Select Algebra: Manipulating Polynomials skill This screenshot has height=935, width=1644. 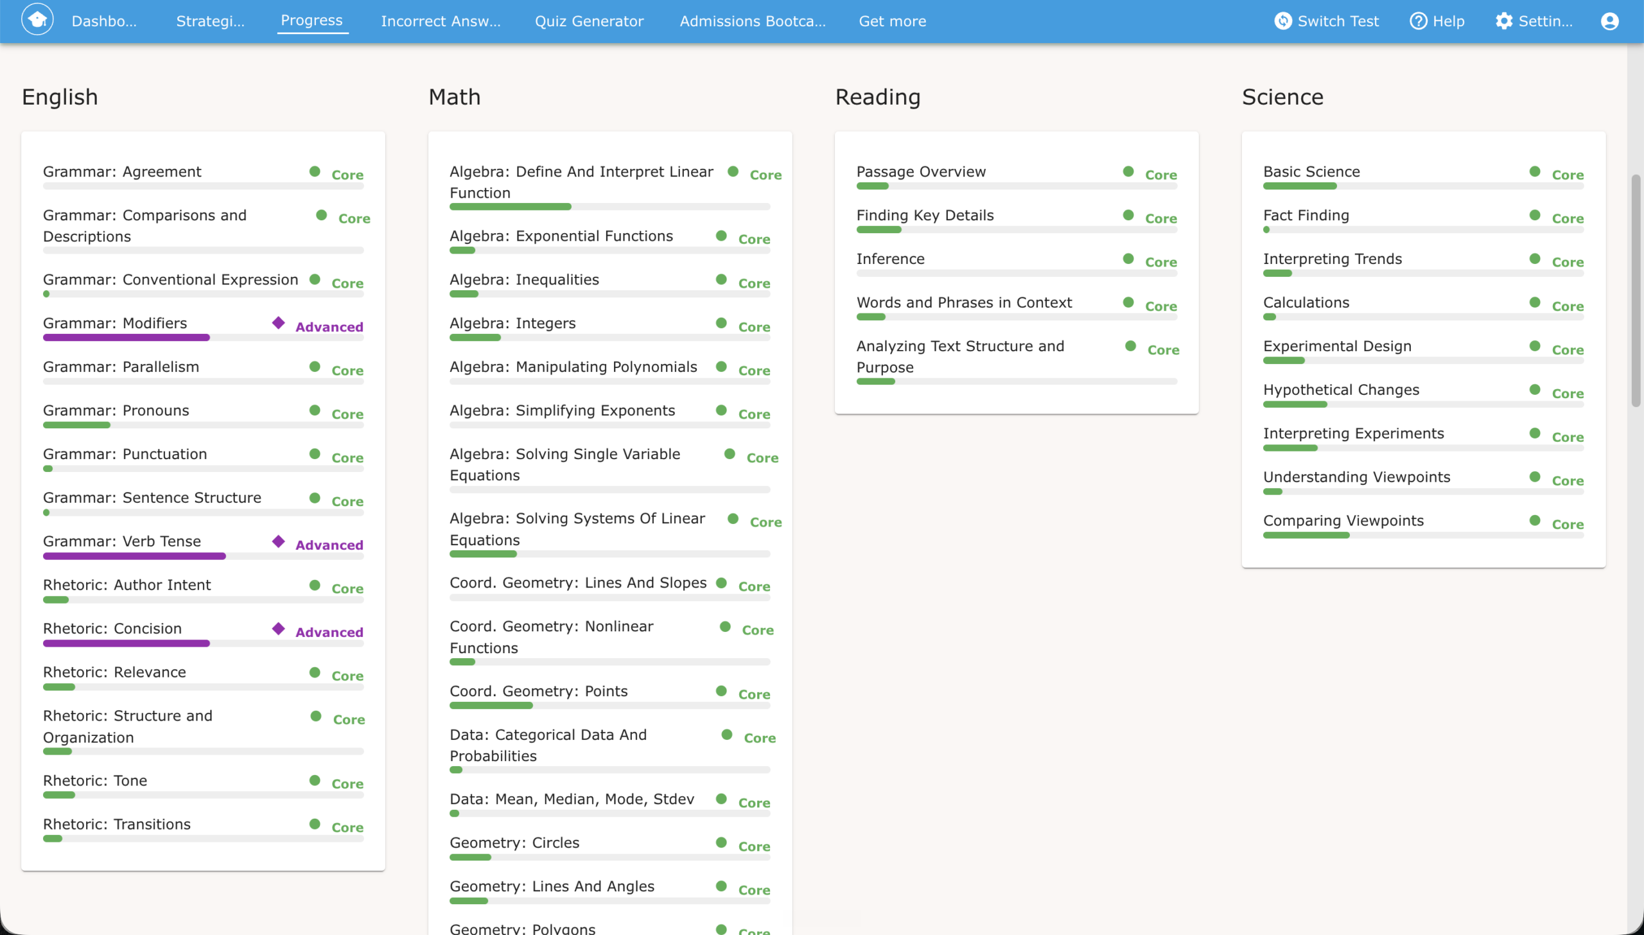pyautogui.click(x=573, y=367)
